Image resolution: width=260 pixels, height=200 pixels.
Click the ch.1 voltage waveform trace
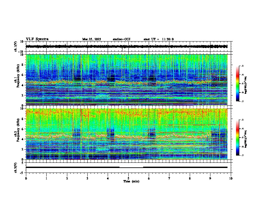pyautogui.click(x=127, y=46)
